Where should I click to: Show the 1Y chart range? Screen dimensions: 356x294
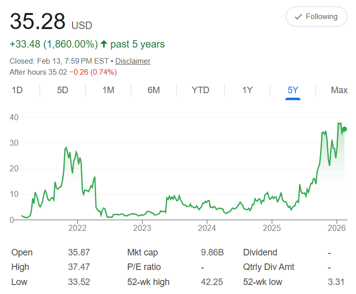[247, 90]
